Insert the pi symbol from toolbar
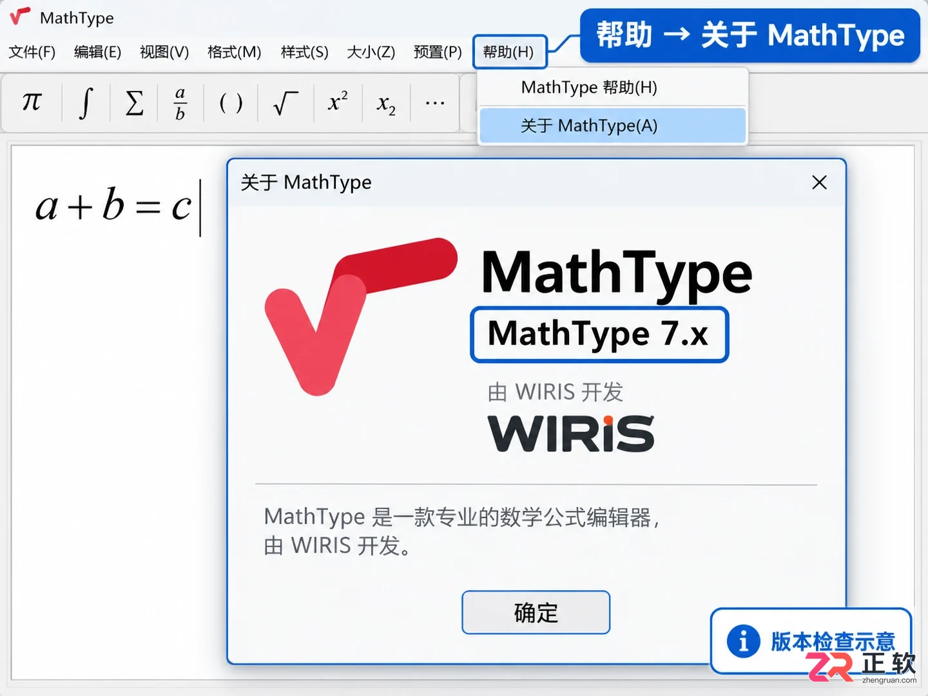 (32, 102)
